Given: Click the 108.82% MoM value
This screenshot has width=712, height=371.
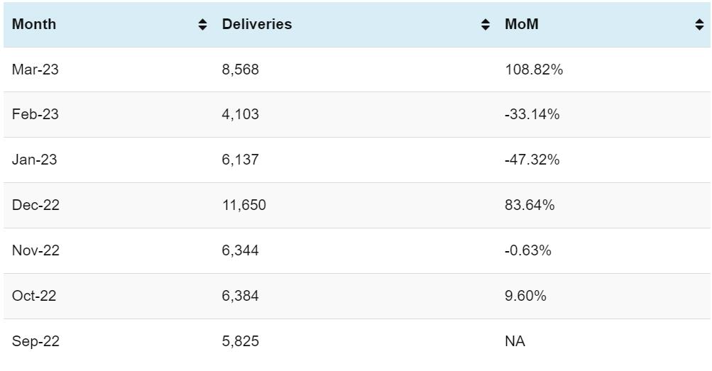Looking at the screenshot, I should [534, 70].
